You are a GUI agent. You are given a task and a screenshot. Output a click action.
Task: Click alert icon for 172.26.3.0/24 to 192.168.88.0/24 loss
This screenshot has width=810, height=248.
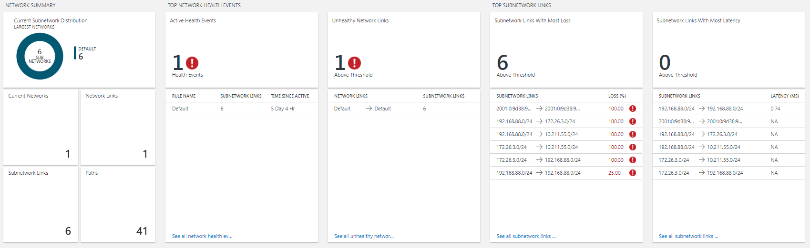click(633, 160)
